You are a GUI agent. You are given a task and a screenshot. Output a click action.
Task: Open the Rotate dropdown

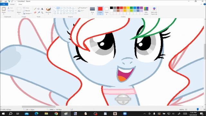click(x=27, y=14)
